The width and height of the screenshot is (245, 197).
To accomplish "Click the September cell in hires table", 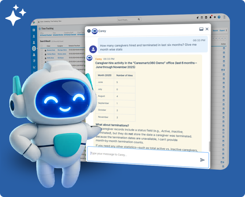I will 105,103.
